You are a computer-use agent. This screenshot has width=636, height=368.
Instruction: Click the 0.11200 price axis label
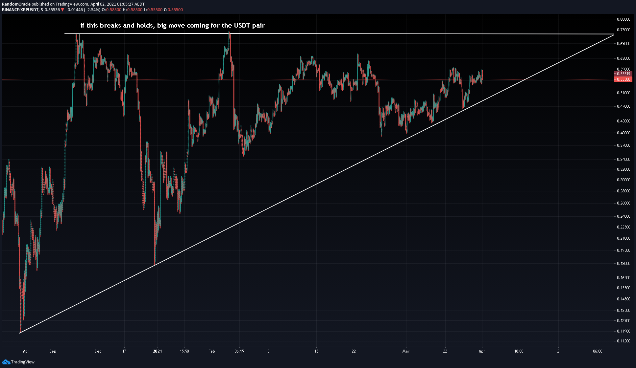tap(624, 341)
